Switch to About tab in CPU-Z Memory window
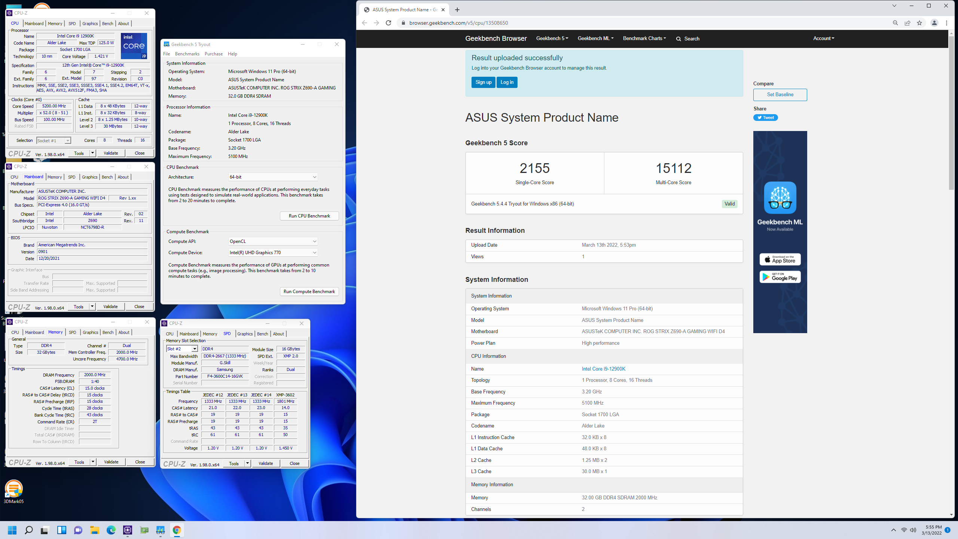 point(124,332)
